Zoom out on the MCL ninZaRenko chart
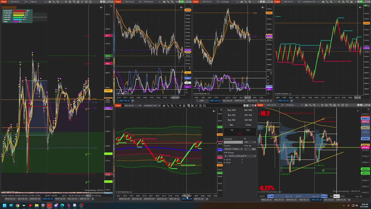Screen dimensions: 371x209 (x=176, y=105)
